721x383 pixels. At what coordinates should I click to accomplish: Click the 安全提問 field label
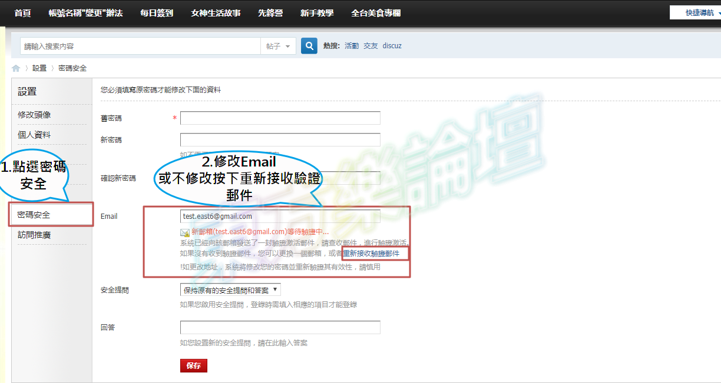[x=115, y=290]
